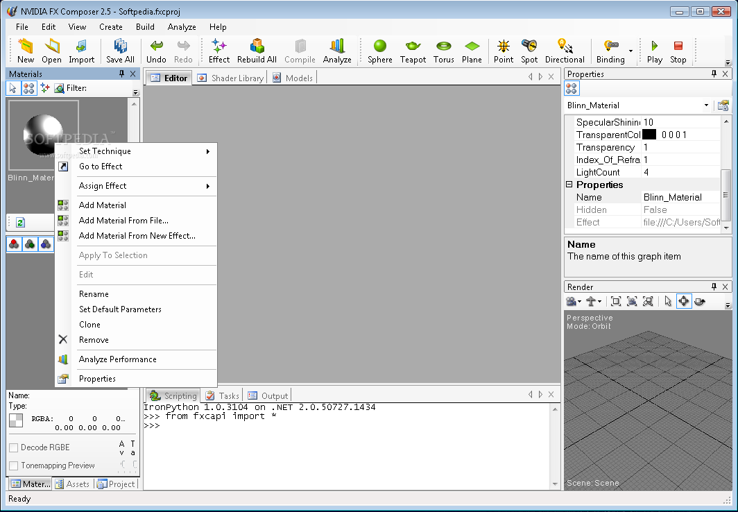Switch to the Models tab

click(x=292, y=78)
